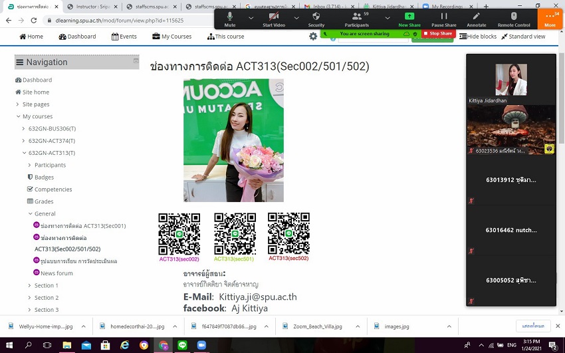Expand mute audio options arrow
Screen dimensions: 565x353
[251, 17]
